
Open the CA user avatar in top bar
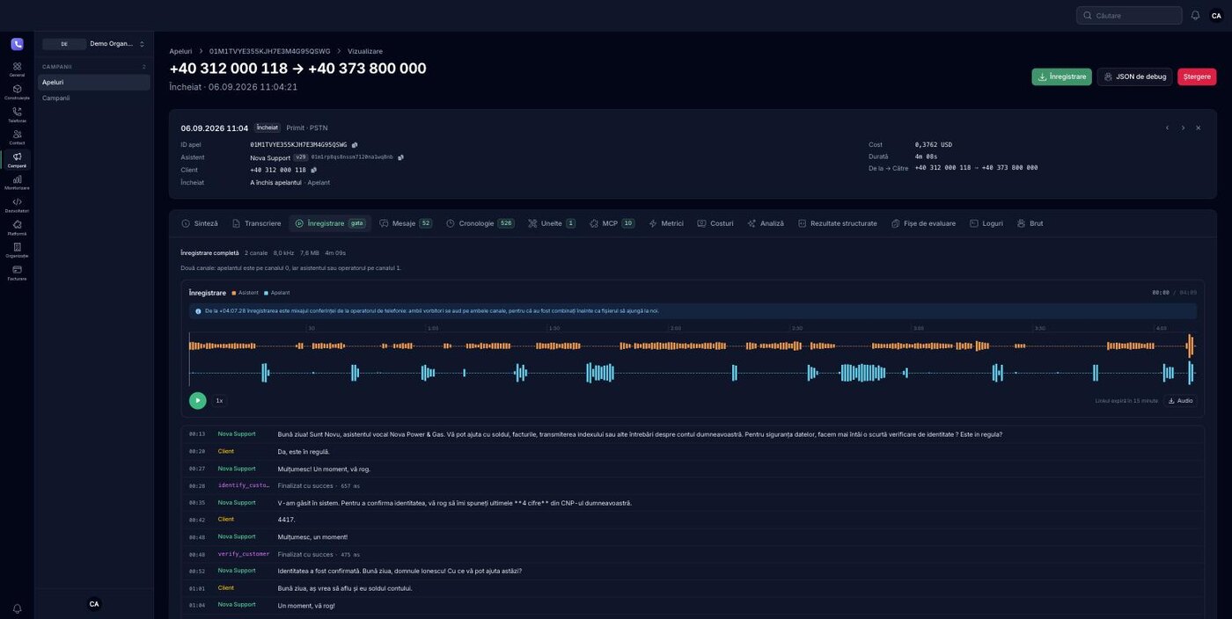pos(1216,15)
